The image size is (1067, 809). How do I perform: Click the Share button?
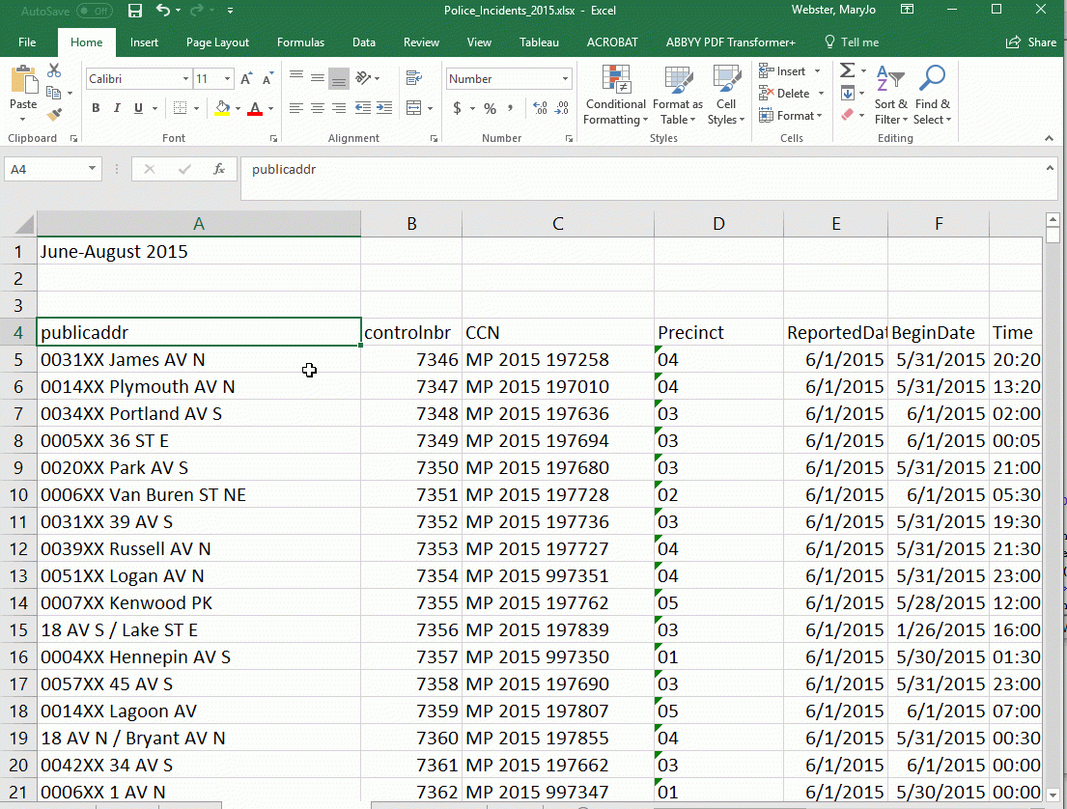[x=1031, y=42]
